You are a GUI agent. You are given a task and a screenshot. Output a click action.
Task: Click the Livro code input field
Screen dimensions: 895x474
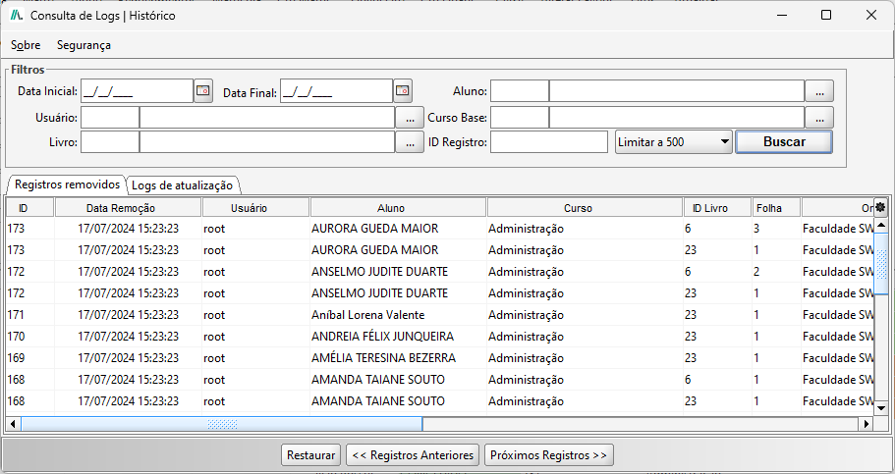tap(110, 142)
